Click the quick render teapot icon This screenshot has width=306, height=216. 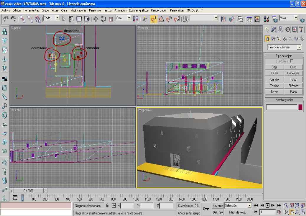[302, 20]
